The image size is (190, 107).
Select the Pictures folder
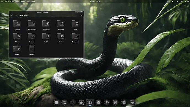coord(32,36)
